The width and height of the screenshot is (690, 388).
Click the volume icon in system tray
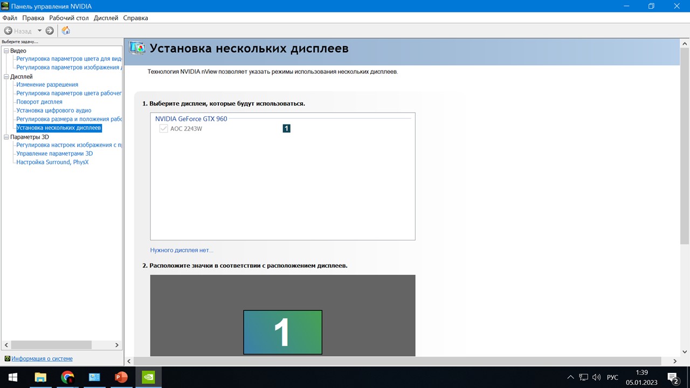(596, 377)
